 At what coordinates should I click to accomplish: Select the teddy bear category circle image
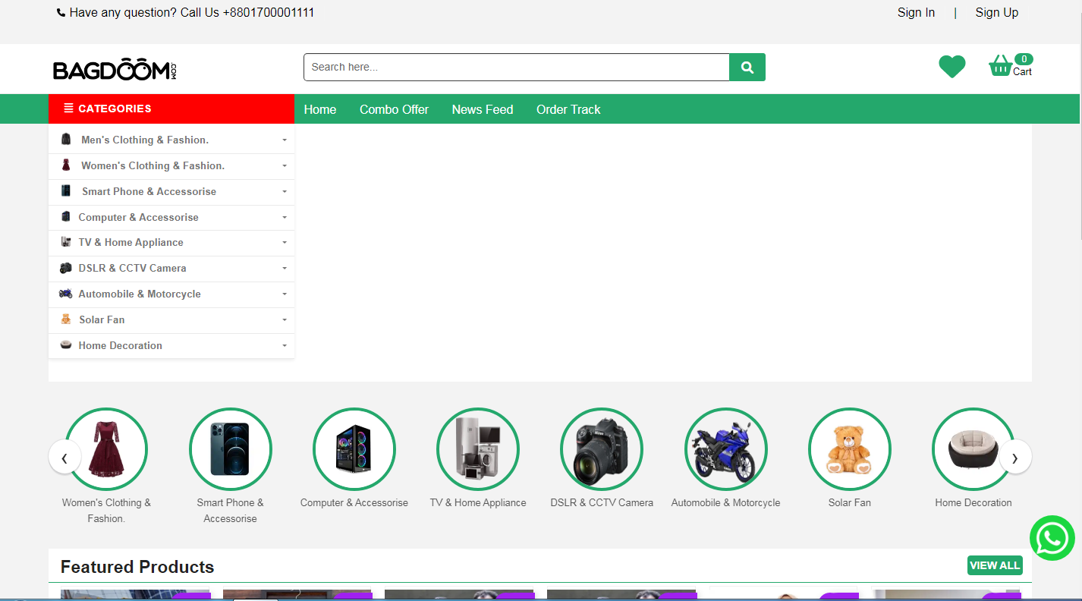click(850, 449)
